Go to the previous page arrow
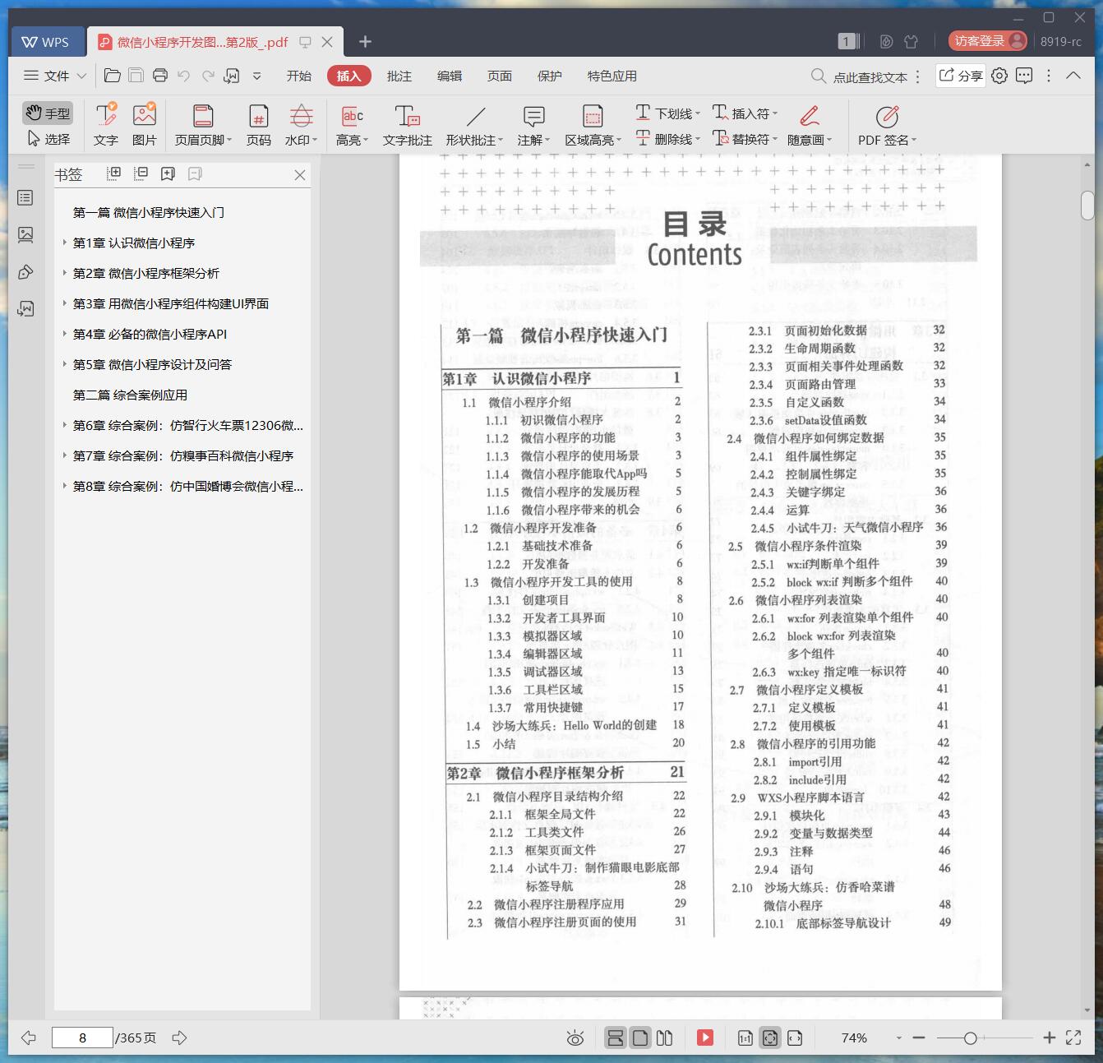Image resolution: width=1103 pixels, height=1063 pixels. pyautogui.click(x=29, y=1038)
